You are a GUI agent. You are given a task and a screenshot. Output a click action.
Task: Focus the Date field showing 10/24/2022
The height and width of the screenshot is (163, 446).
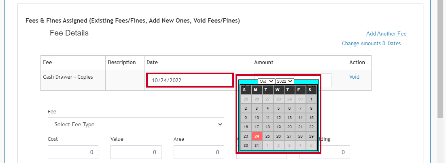pos(190,80)
